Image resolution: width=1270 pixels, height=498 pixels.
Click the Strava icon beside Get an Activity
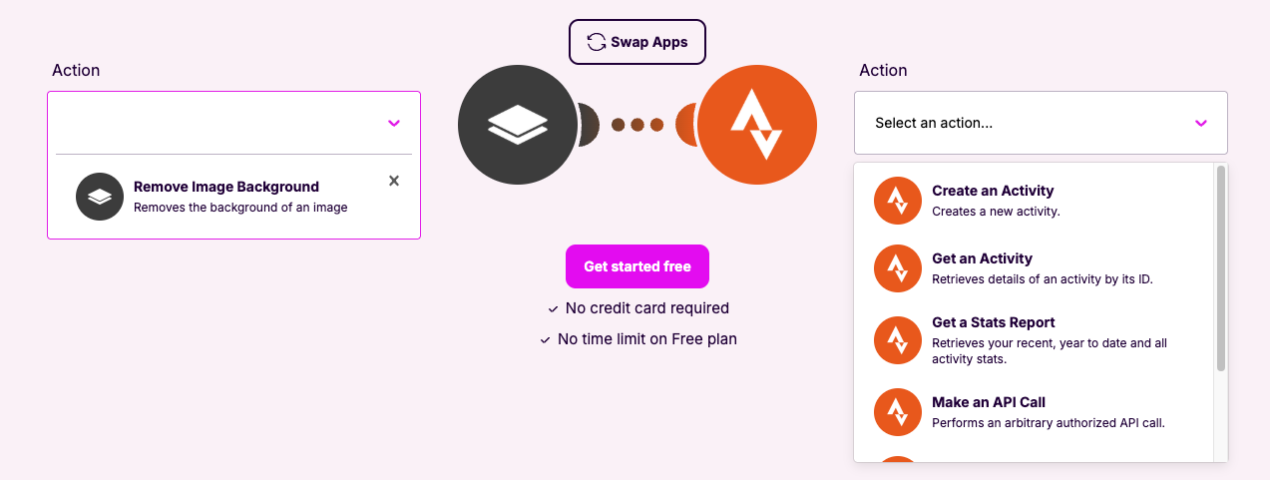(x=896, y=268)
